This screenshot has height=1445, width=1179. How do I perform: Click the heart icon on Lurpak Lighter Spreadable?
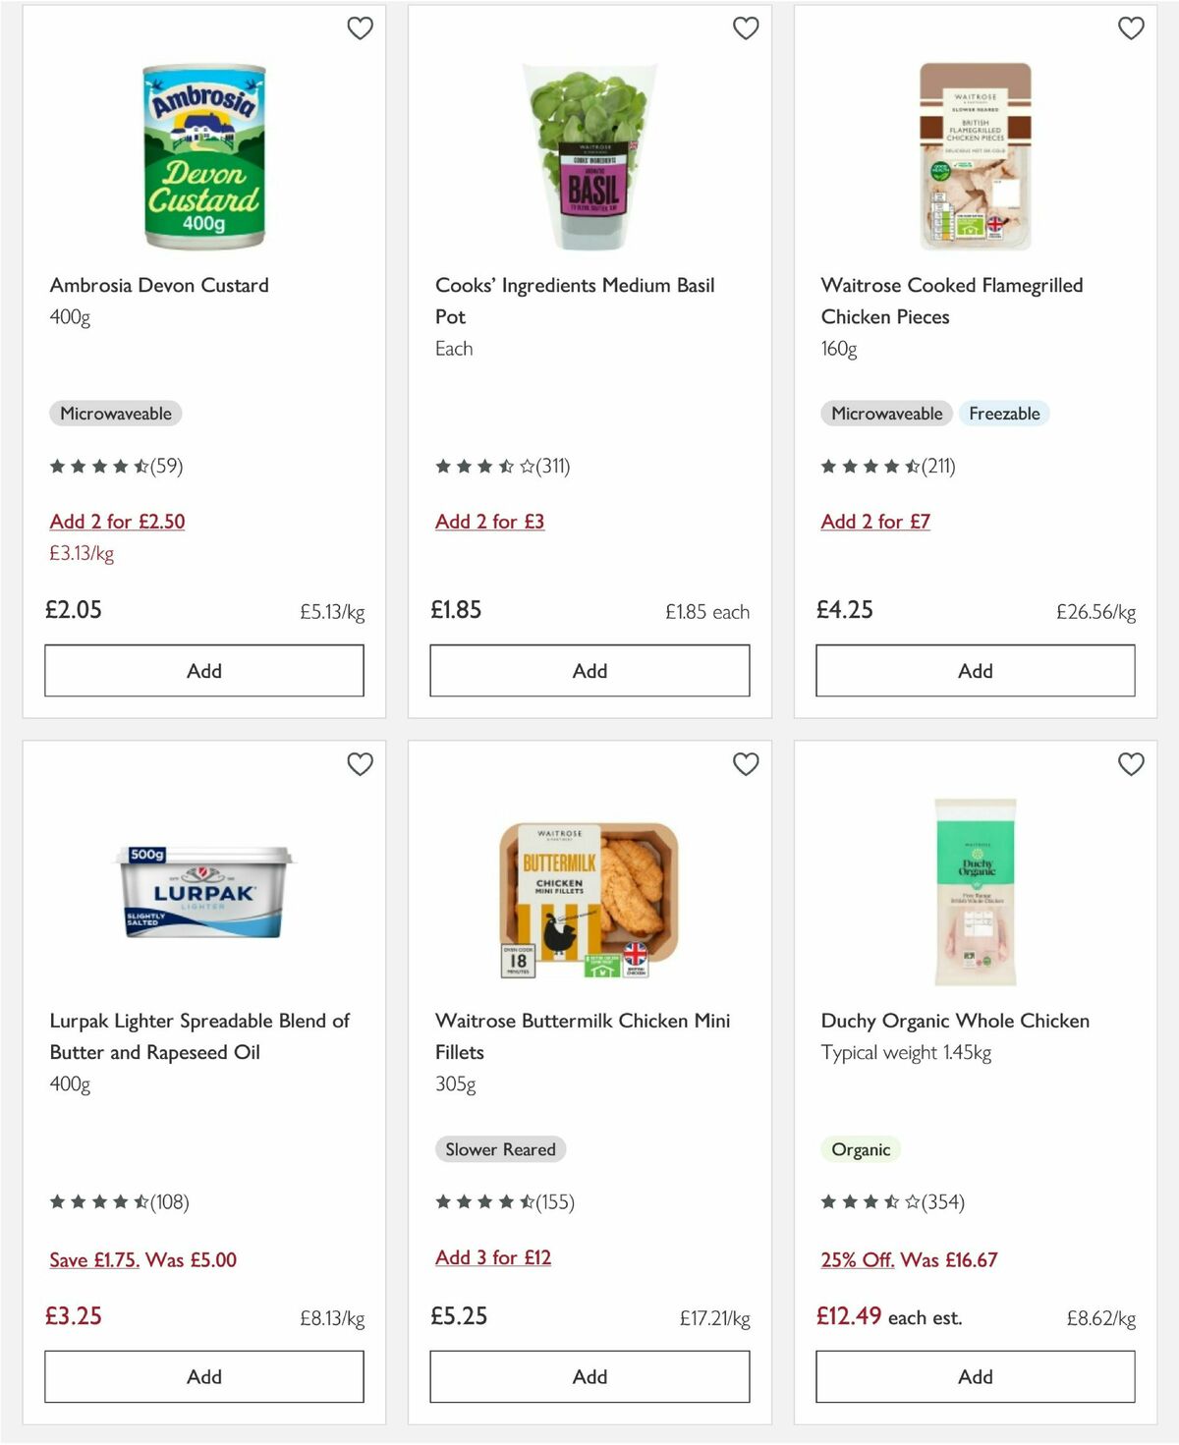pos(361,763)
